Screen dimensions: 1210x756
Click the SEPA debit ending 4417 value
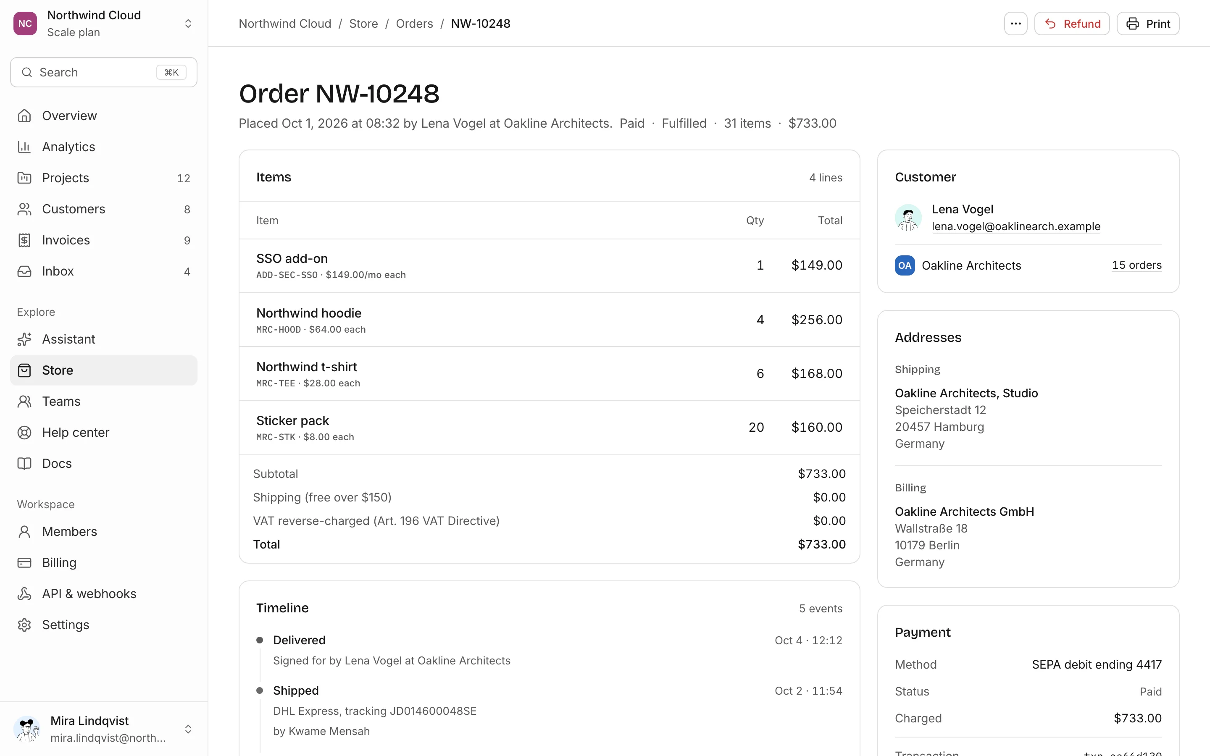pos(1097,664)
